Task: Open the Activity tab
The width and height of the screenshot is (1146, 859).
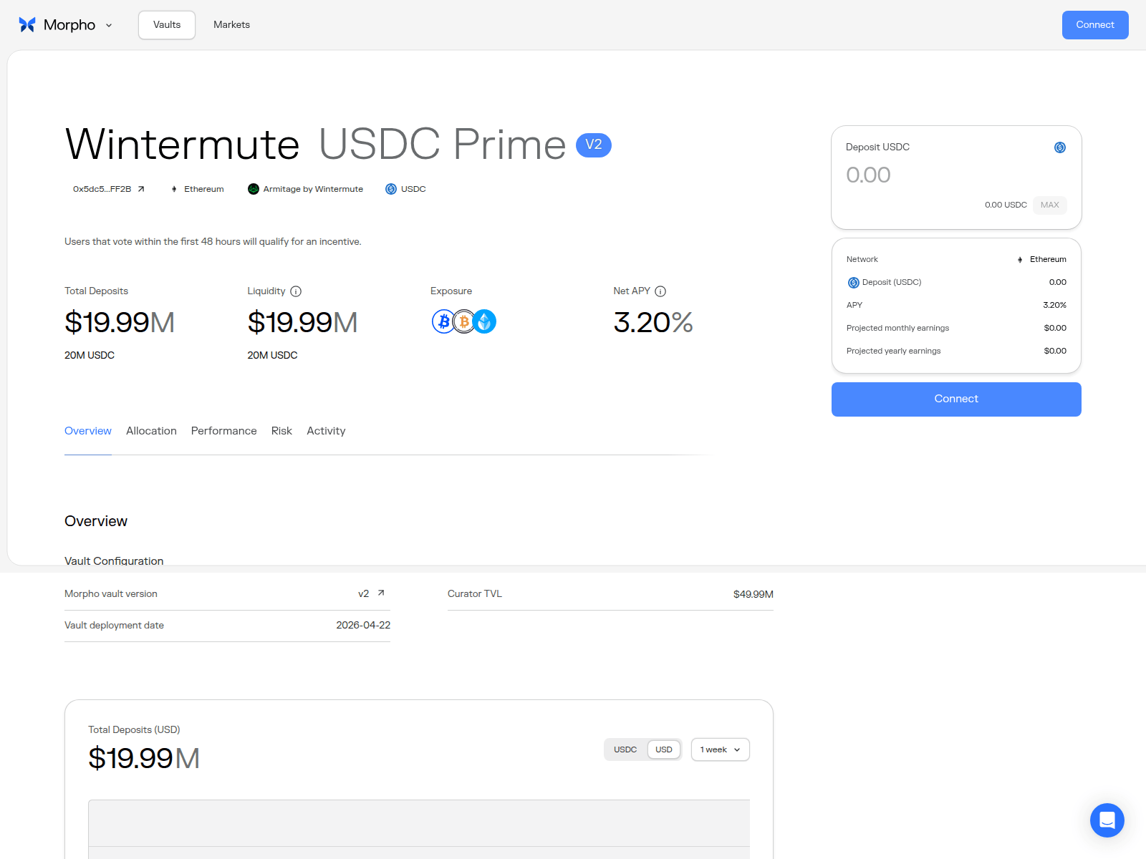Action: pyautogui.click(x=326, y=431)
